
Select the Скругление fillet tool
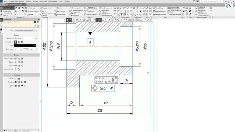pyautogui.click(x=60, y=11)
